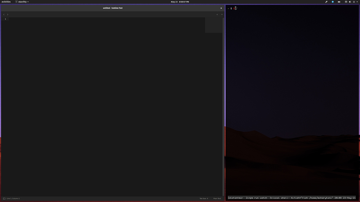Click the power icon in top bar
The width and height of the screenshot is (360, 202).
click(x=354, y=2)
